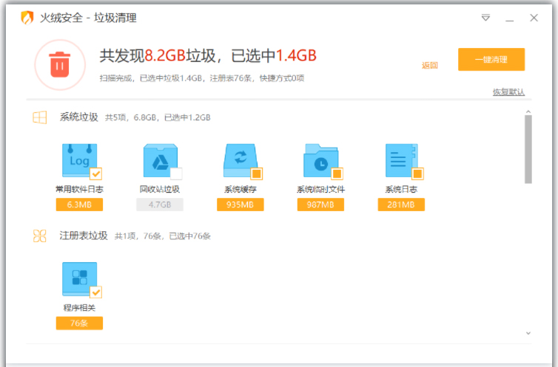Open the title bar dropdown menu triangle
The width and height of the screenshot is (558, 367).
(485, 18)
